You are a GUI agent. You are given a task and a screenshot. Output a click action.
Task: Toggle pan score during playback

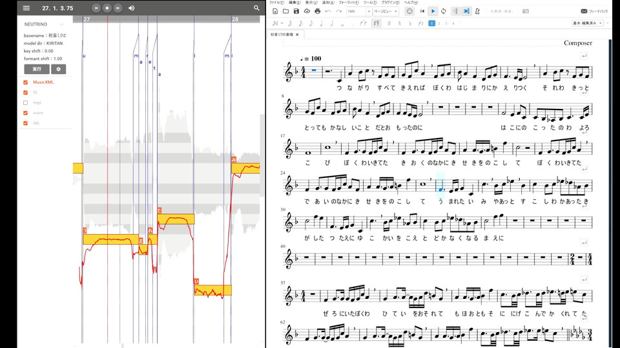click(466, 12)
